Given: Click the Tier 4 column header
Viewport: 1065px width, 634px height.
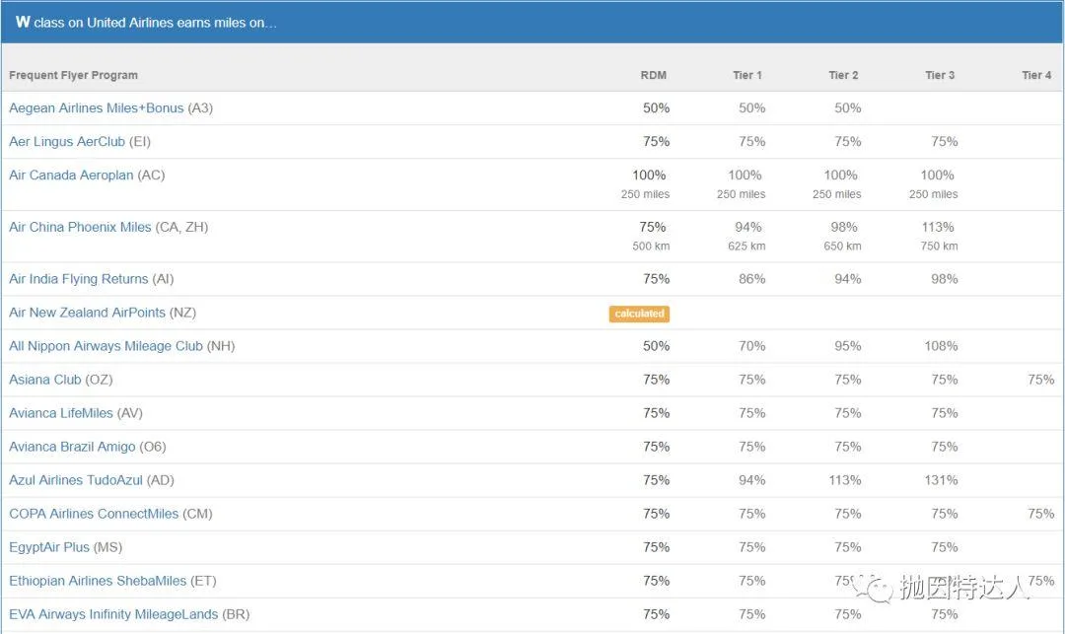Looking at the screenshot, I should [x=1036, y=75].
